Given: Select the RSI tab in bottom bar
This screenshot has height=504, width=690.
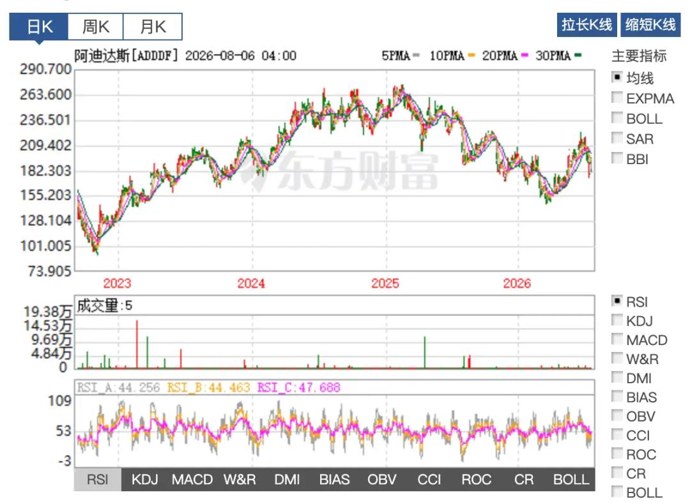Looking at the screenshot, I should (x=97, y=479).
